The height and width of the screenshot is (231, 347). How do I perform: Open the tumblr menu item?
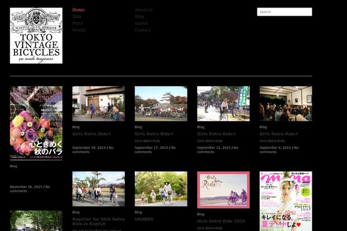[142, 23]
